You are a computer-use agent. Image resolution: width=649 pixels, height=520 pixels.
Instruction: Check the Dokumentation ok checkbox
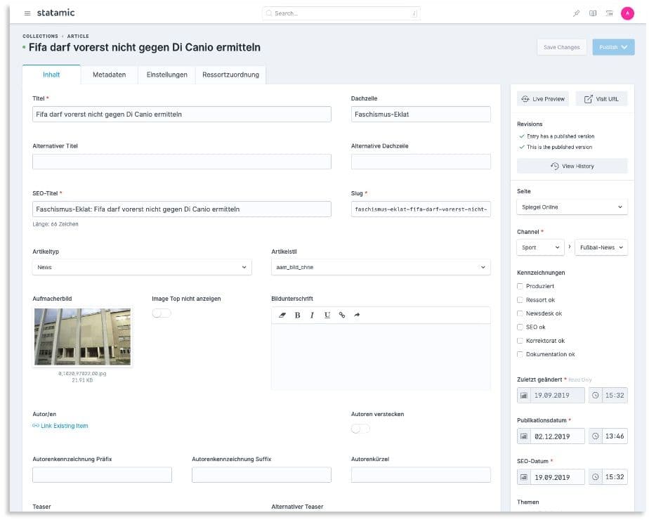click(x=520, y=354)
